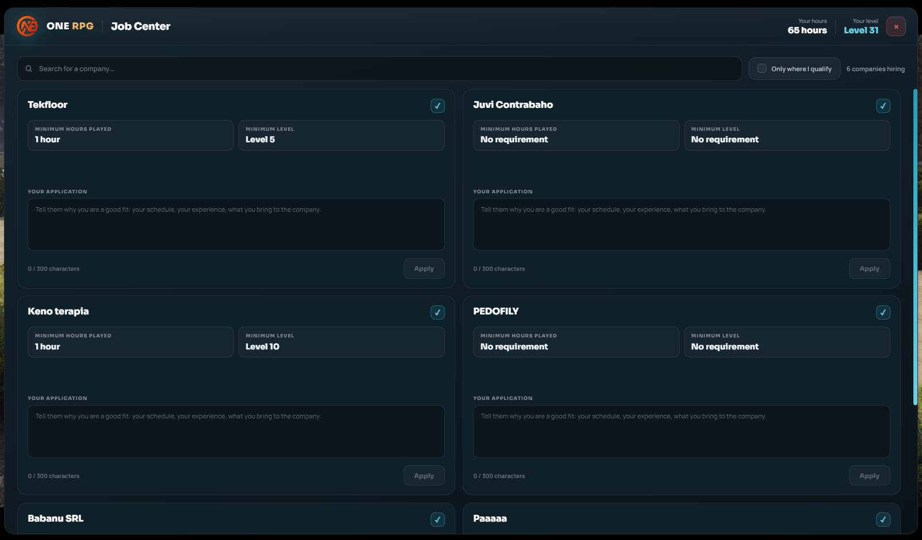Toggle the Juvi Contrabaho checkmark

883,106
